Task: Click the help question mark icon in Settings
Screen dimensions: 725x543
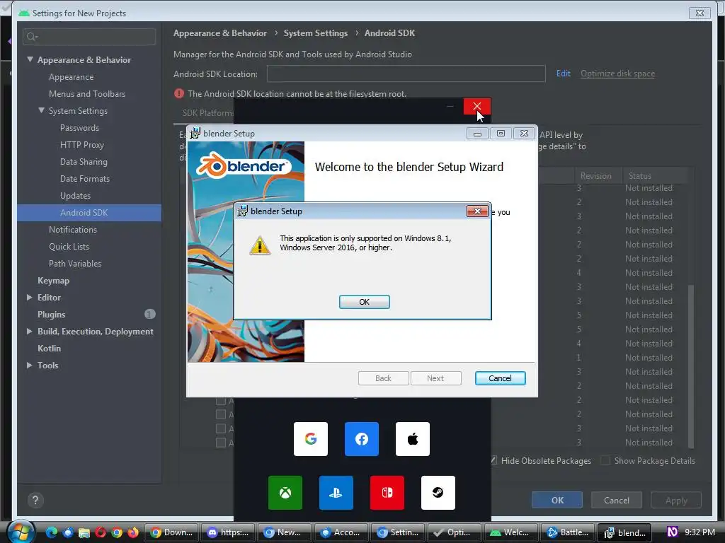Action: point(35,500)
